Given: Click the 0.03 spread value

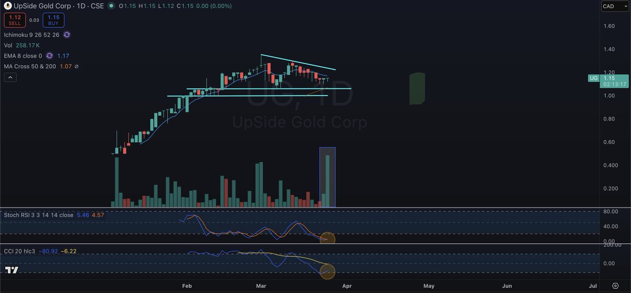Looking at the screenshot, I should tap(34, 20).
